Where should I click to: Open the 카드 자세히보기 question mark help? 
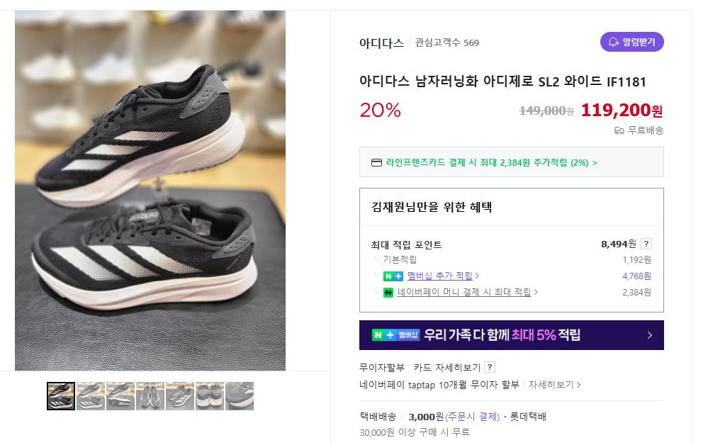click(490, 367)
